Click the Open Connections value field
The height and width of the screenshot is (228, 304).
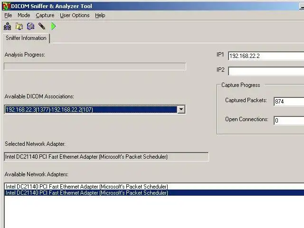click(x=289, y=120)
